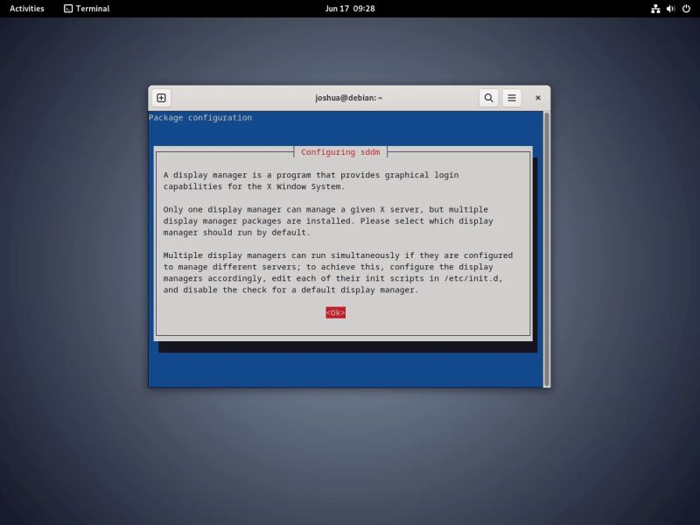The width and height of the screenshot is (700, 525).
Task: Click the volume icon in the top bar
Action: pyautogui.click(x=669, y=9)
